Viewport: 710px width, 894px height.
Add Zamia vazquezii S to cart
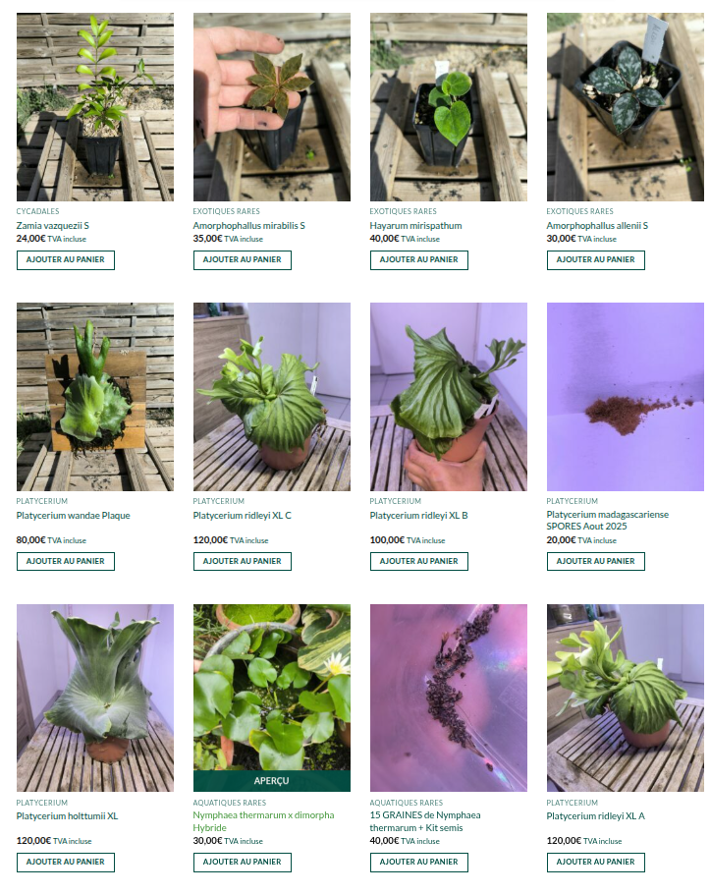(66, 260)
